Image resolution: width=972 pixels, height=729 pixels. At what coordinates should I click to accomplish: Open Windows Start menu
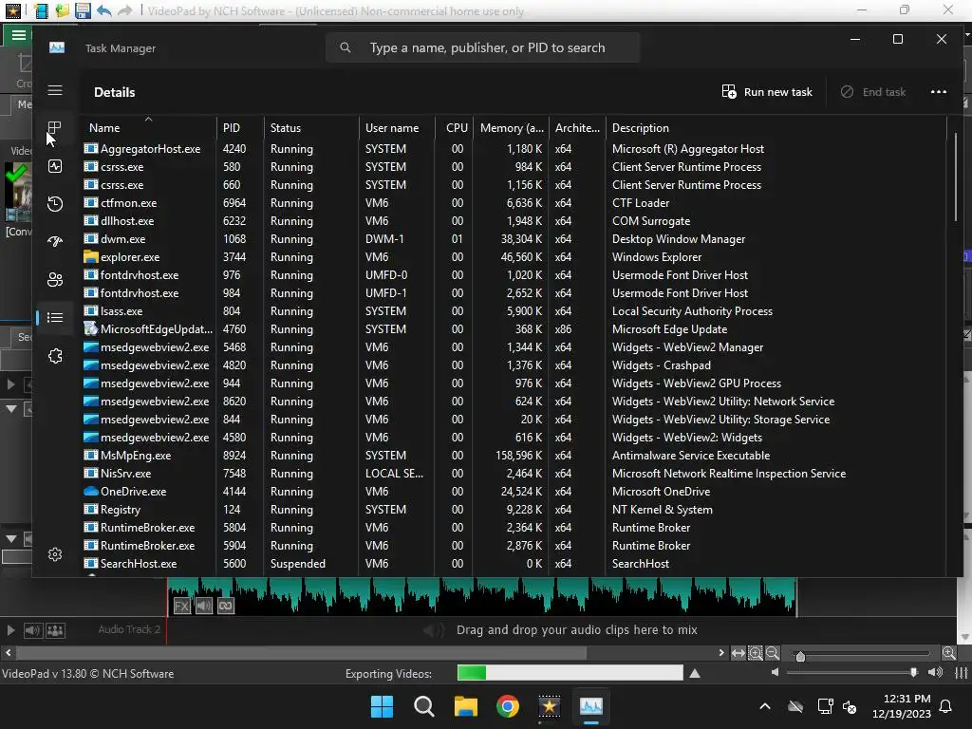[x=382, y=706]
